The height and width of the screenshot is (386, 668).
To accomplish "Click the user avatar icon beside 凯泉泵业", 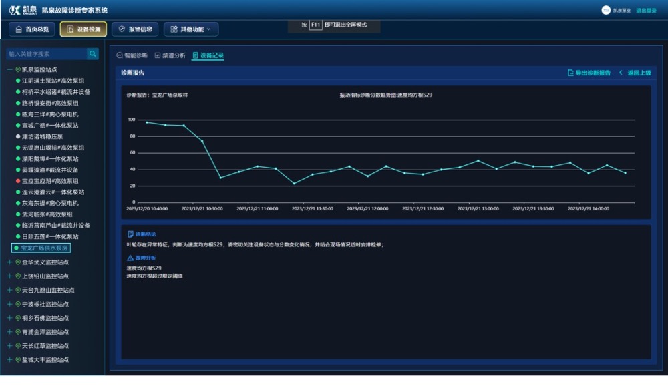I will [606, 10].
